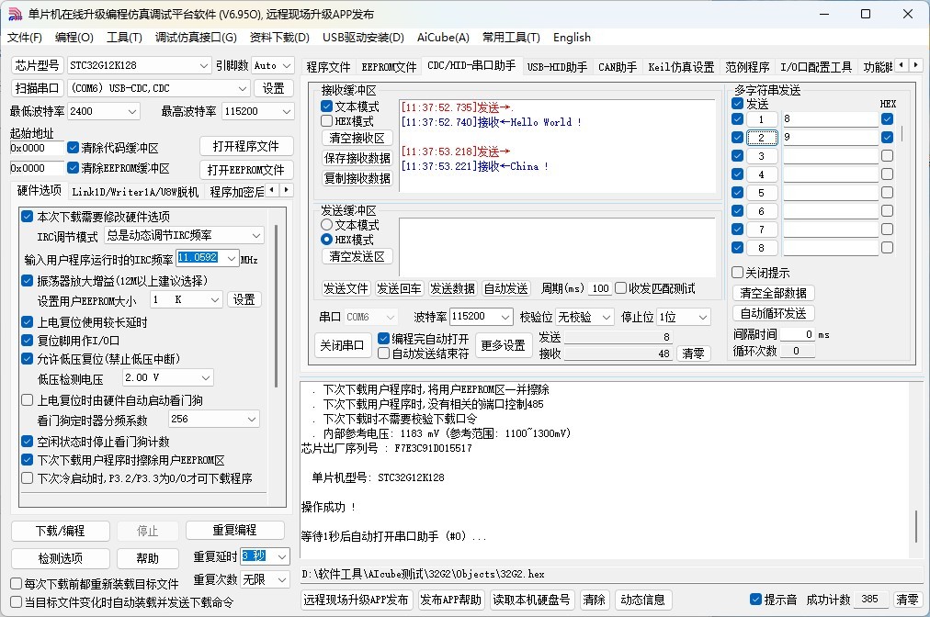Toggle HEX checkbox for multi-string row 1
Screen dimensions: 930x617
[x=888, y=119]
